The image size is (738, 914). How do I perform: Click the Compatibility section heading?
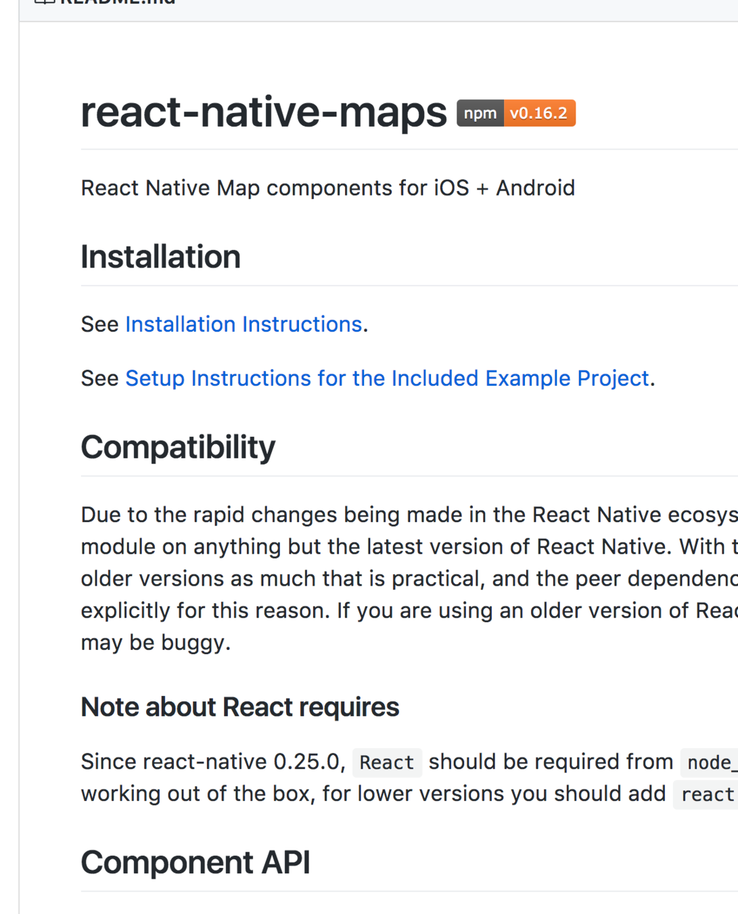[x=178, y=448]
